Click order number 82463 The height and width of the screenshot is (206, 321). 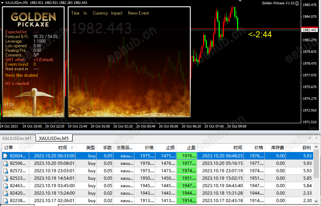(x=18, y=186)
